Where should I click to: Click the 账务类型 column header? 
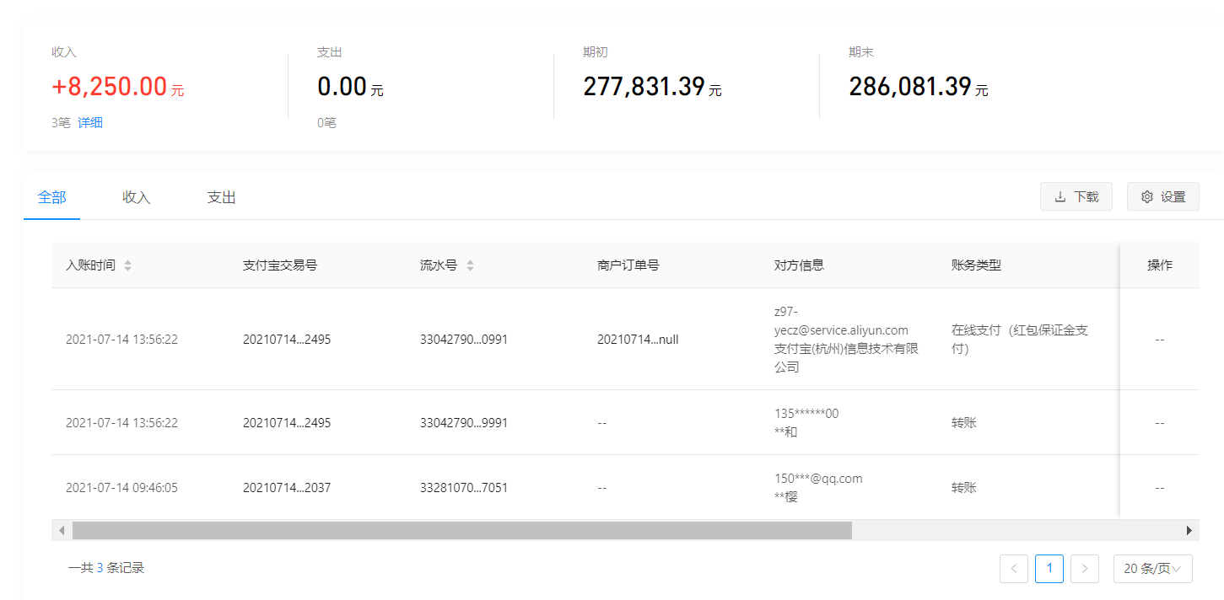point(976,265)
